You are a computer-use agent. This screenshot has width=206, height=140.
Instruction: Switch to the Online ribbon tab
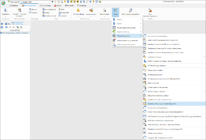(x=58, y=6)
